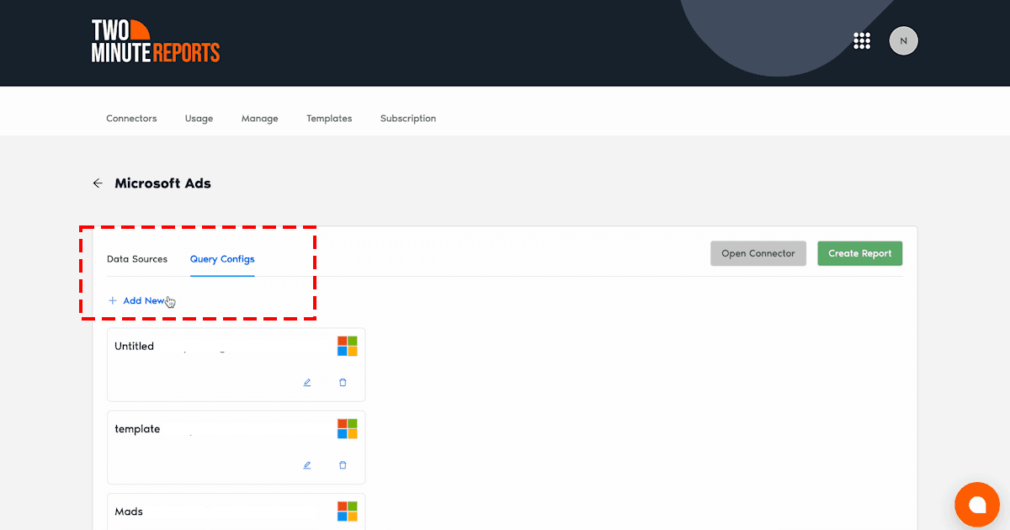This screenshot has height=530, width=1010.
Task: Switch to the Data Sources tab
Action: click(137, 259)
